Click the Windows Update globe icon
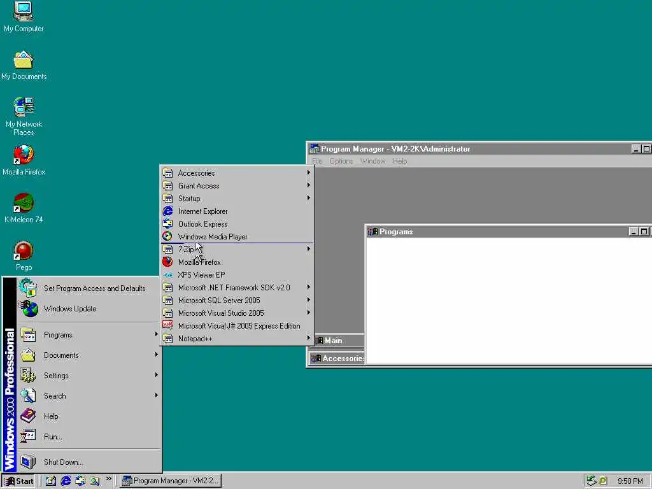 click(29, 309)
